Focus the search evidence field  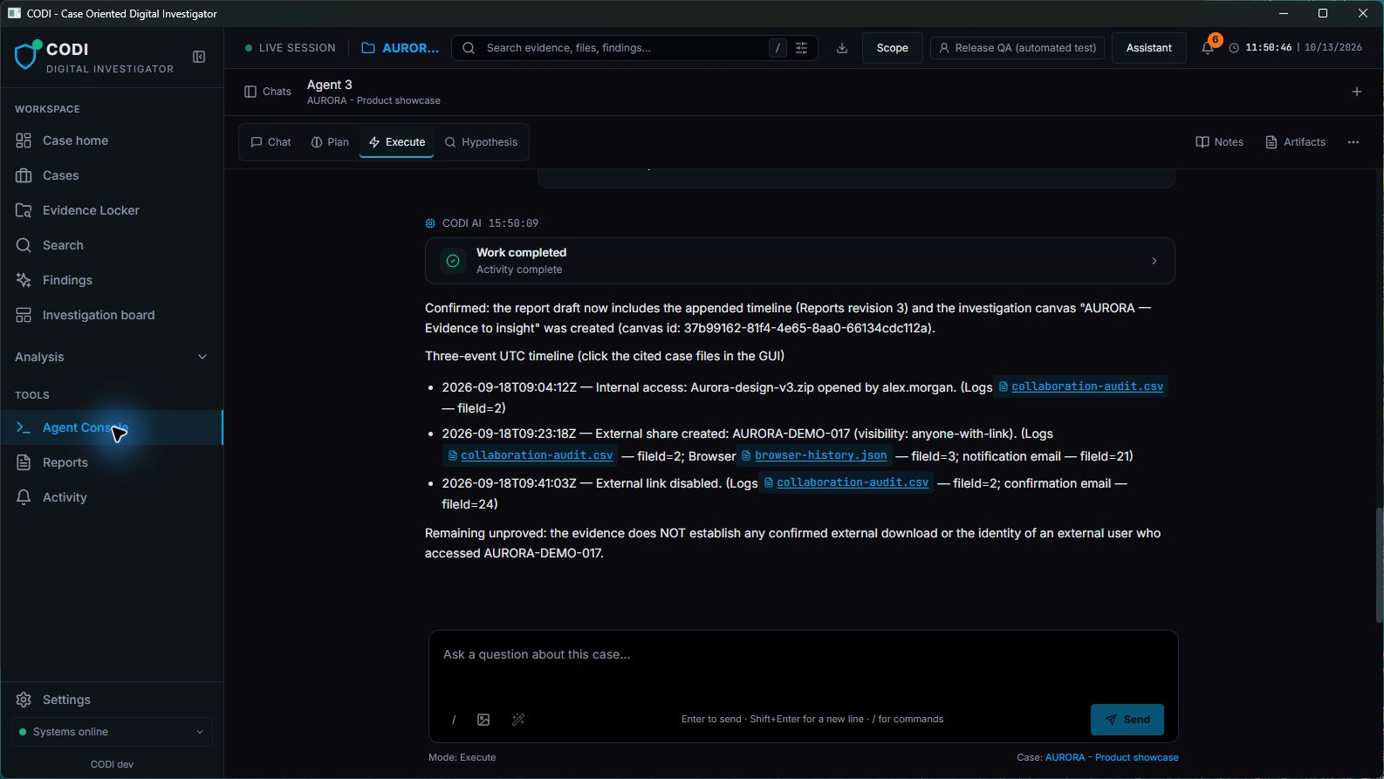click(634, 48)
